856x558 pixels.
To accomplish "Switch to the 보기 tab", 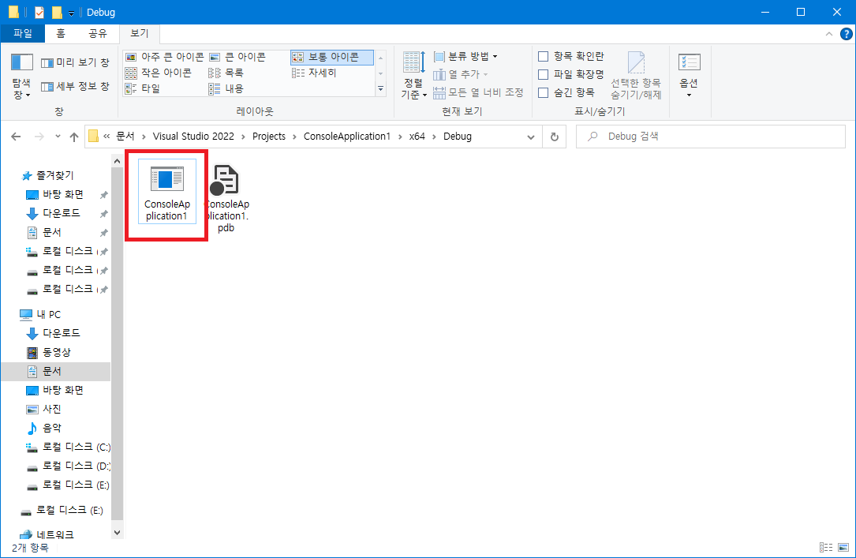I will pyautogui.click(x=139, y=33).
